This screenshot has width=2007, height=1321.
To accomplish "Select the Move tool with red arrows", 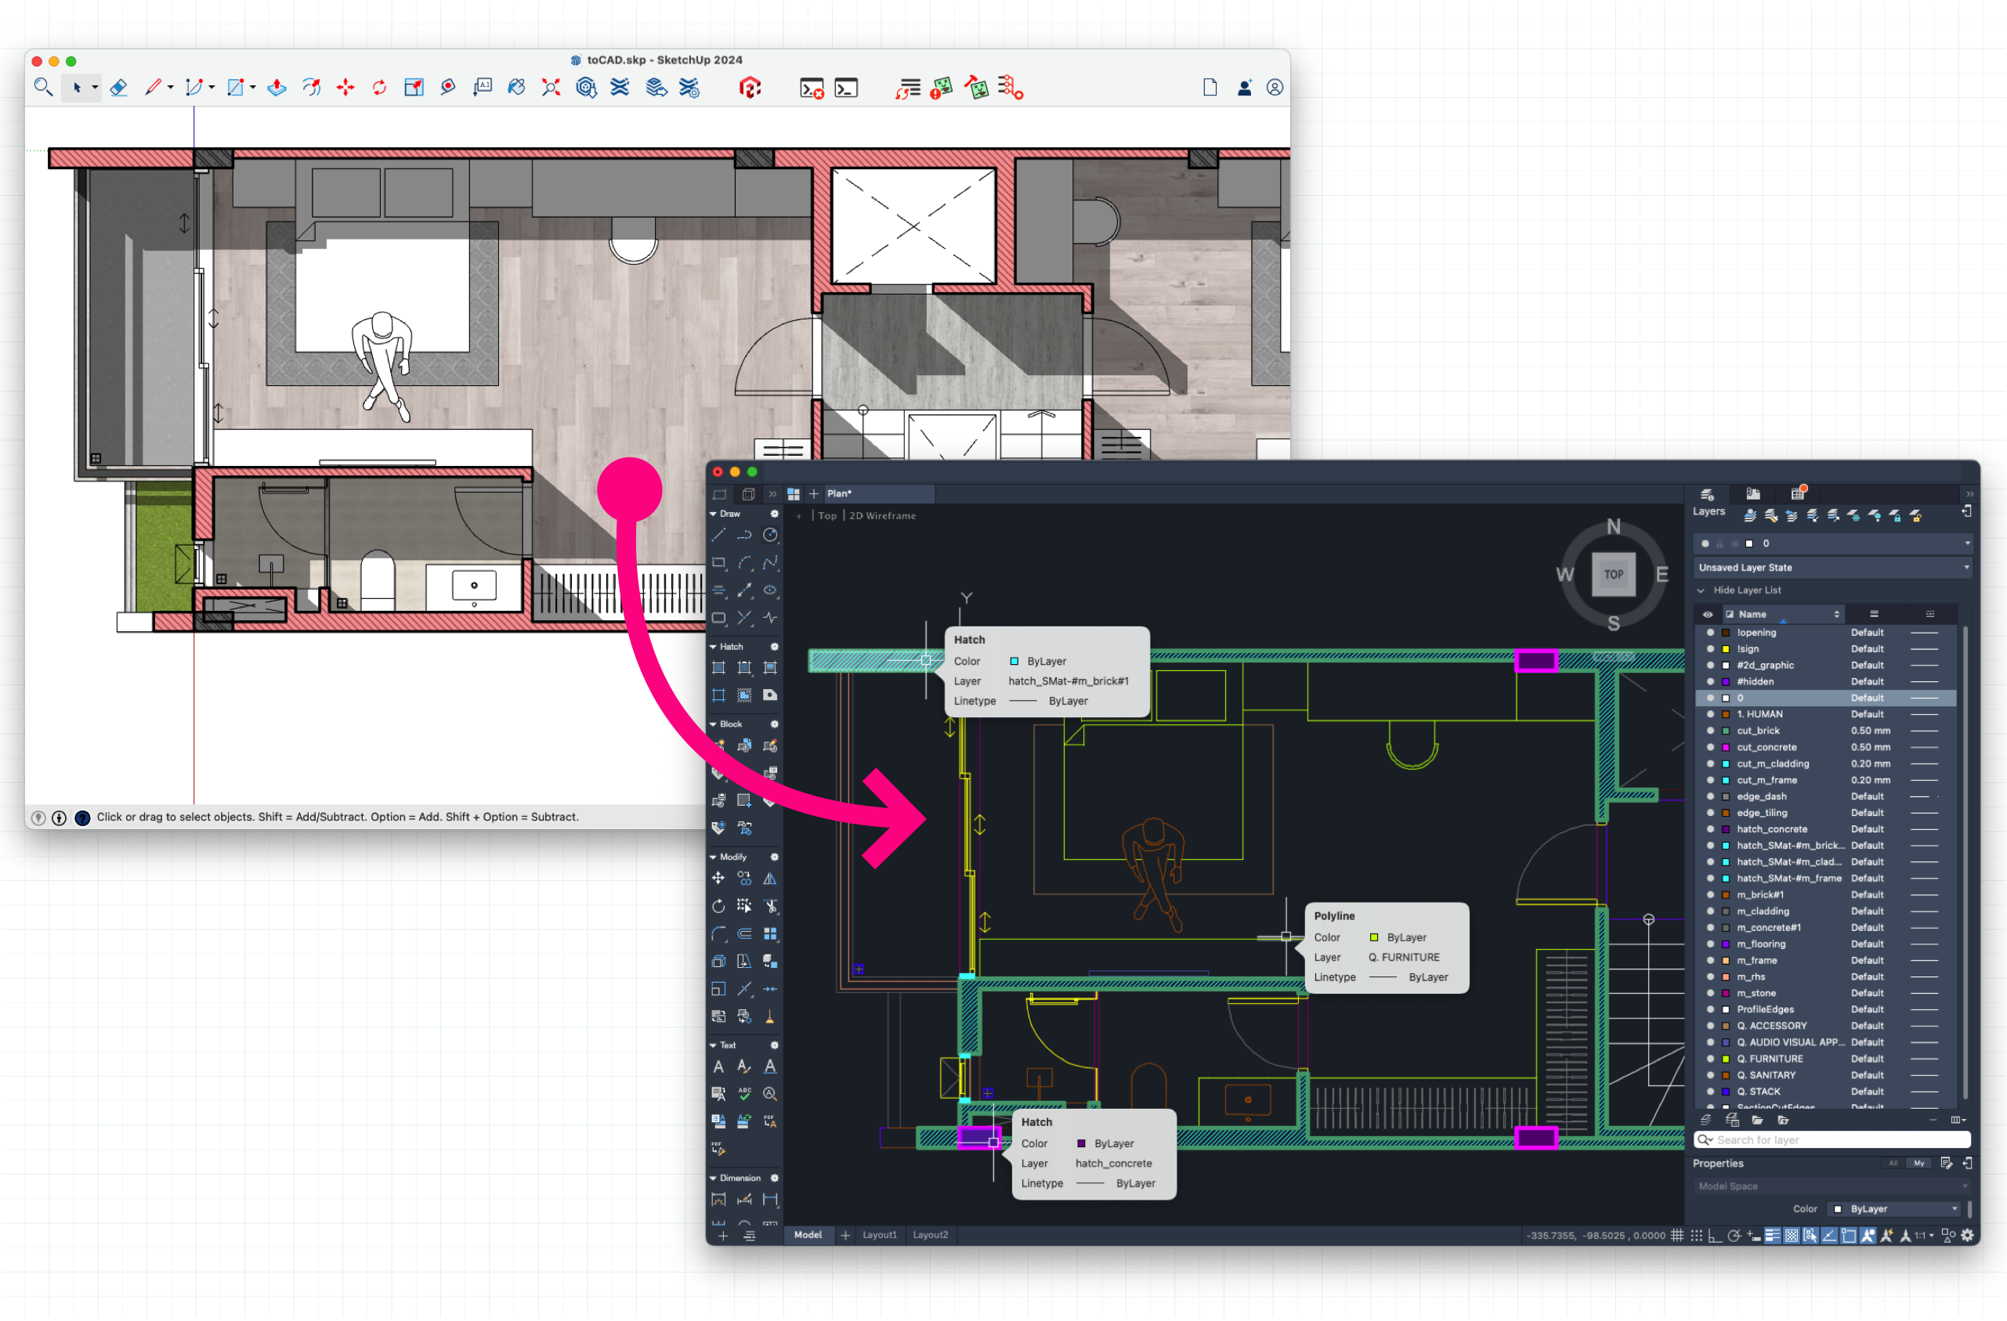I will 345,88.
